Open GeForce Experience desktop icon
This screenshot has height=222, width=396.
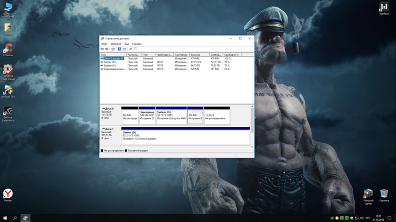[8, 113]
